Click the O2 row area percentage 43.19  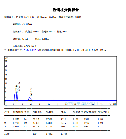point(36,126)
